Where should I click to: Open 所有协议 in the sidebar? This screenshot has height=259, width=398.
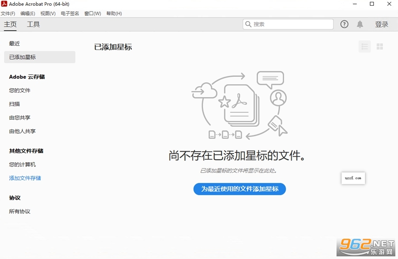(19, 211)
